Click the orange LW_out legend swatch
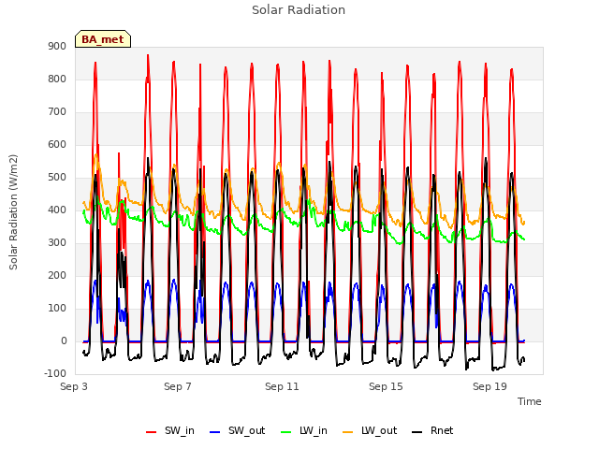Viewport: 599px width, 449px height. [x=348, y=432]
